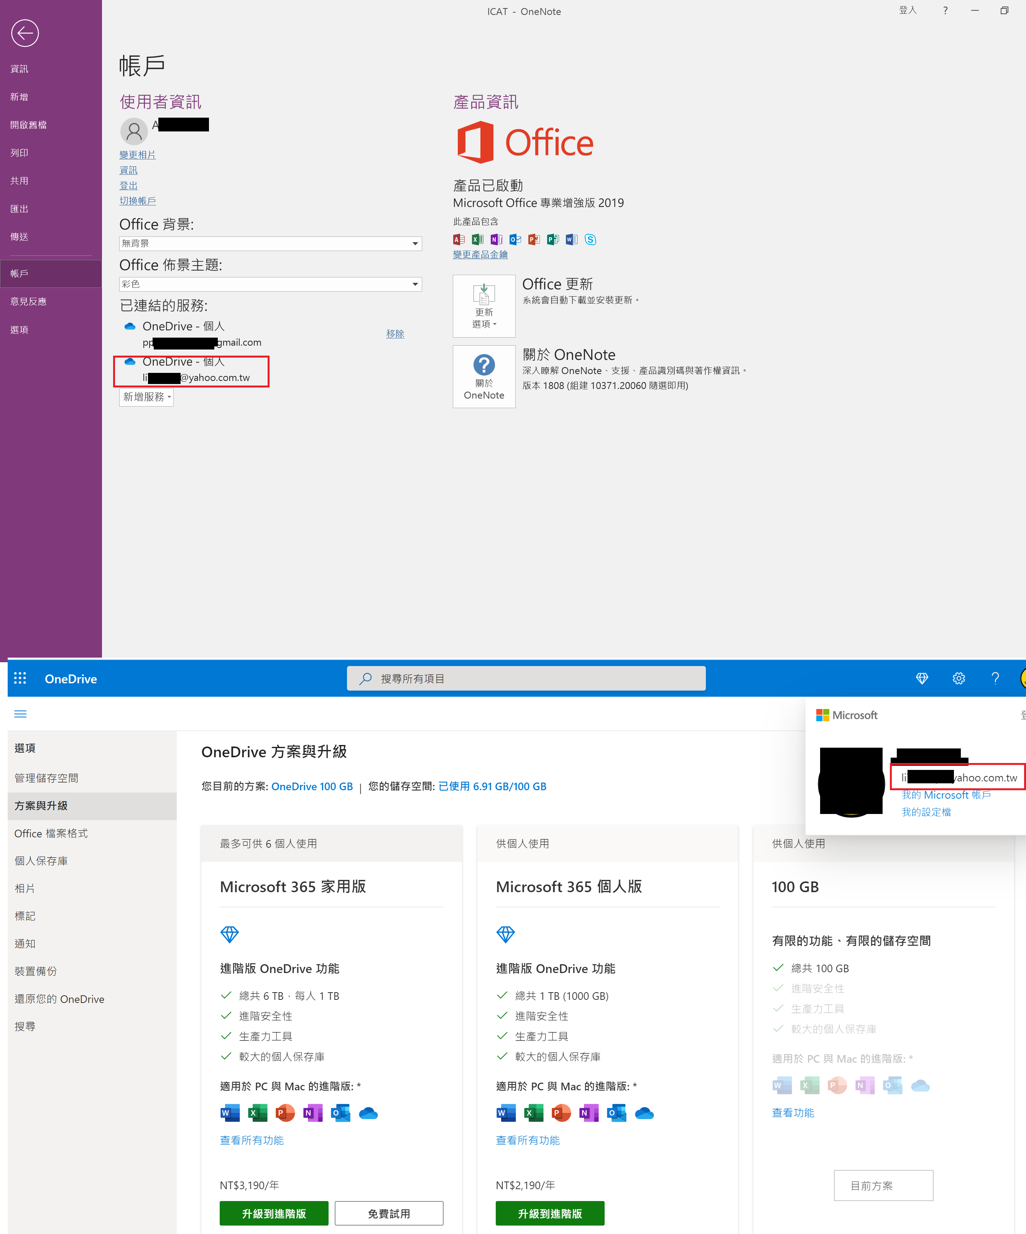Open the Add a service dropdown
Screen dimensions: 1026x1234
[x=146, y=397]
